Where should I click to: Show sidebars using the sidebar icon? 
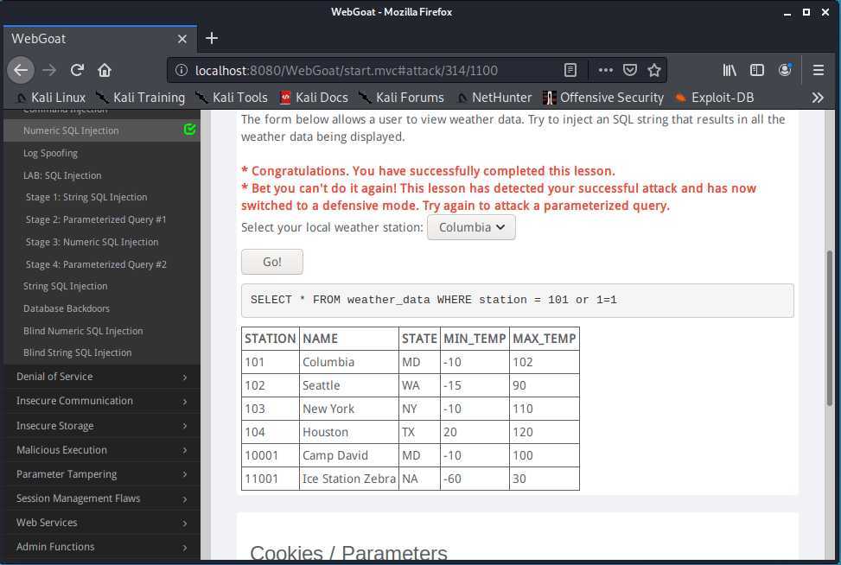pos(757,70)
